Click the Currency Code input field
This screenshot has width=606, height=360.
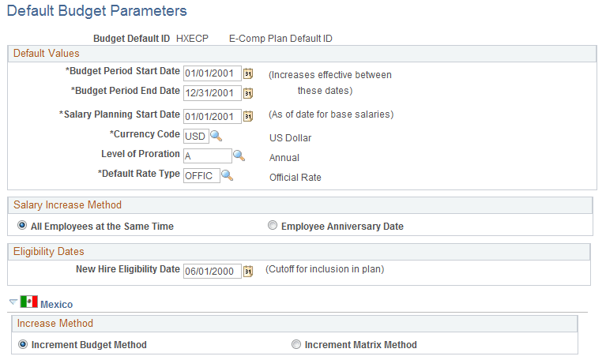(195, 136)
